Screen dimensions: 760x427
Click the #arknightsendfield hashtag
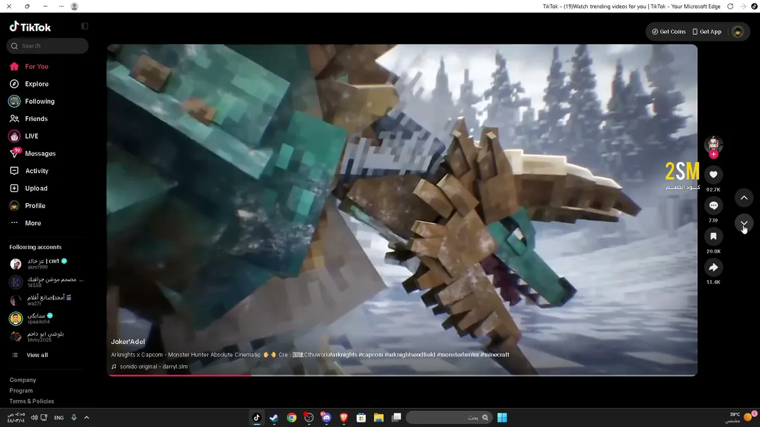coord(410,355)
